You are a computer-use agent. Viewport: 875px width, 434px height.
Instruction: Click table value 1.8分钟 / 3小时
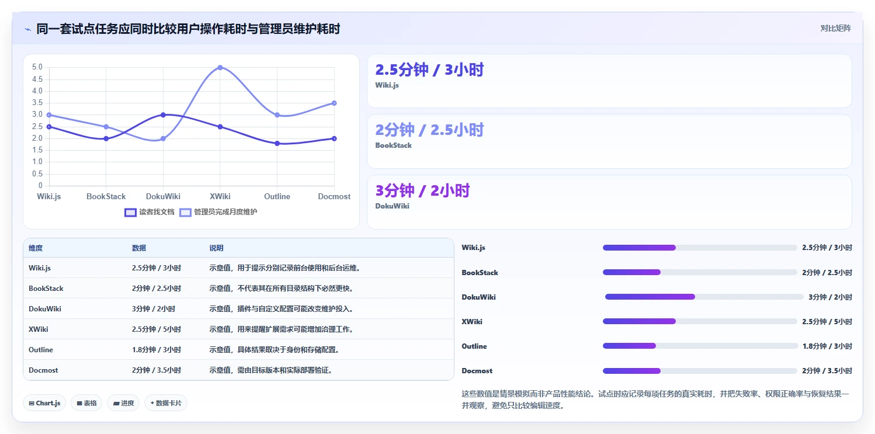tap(157, 350)
